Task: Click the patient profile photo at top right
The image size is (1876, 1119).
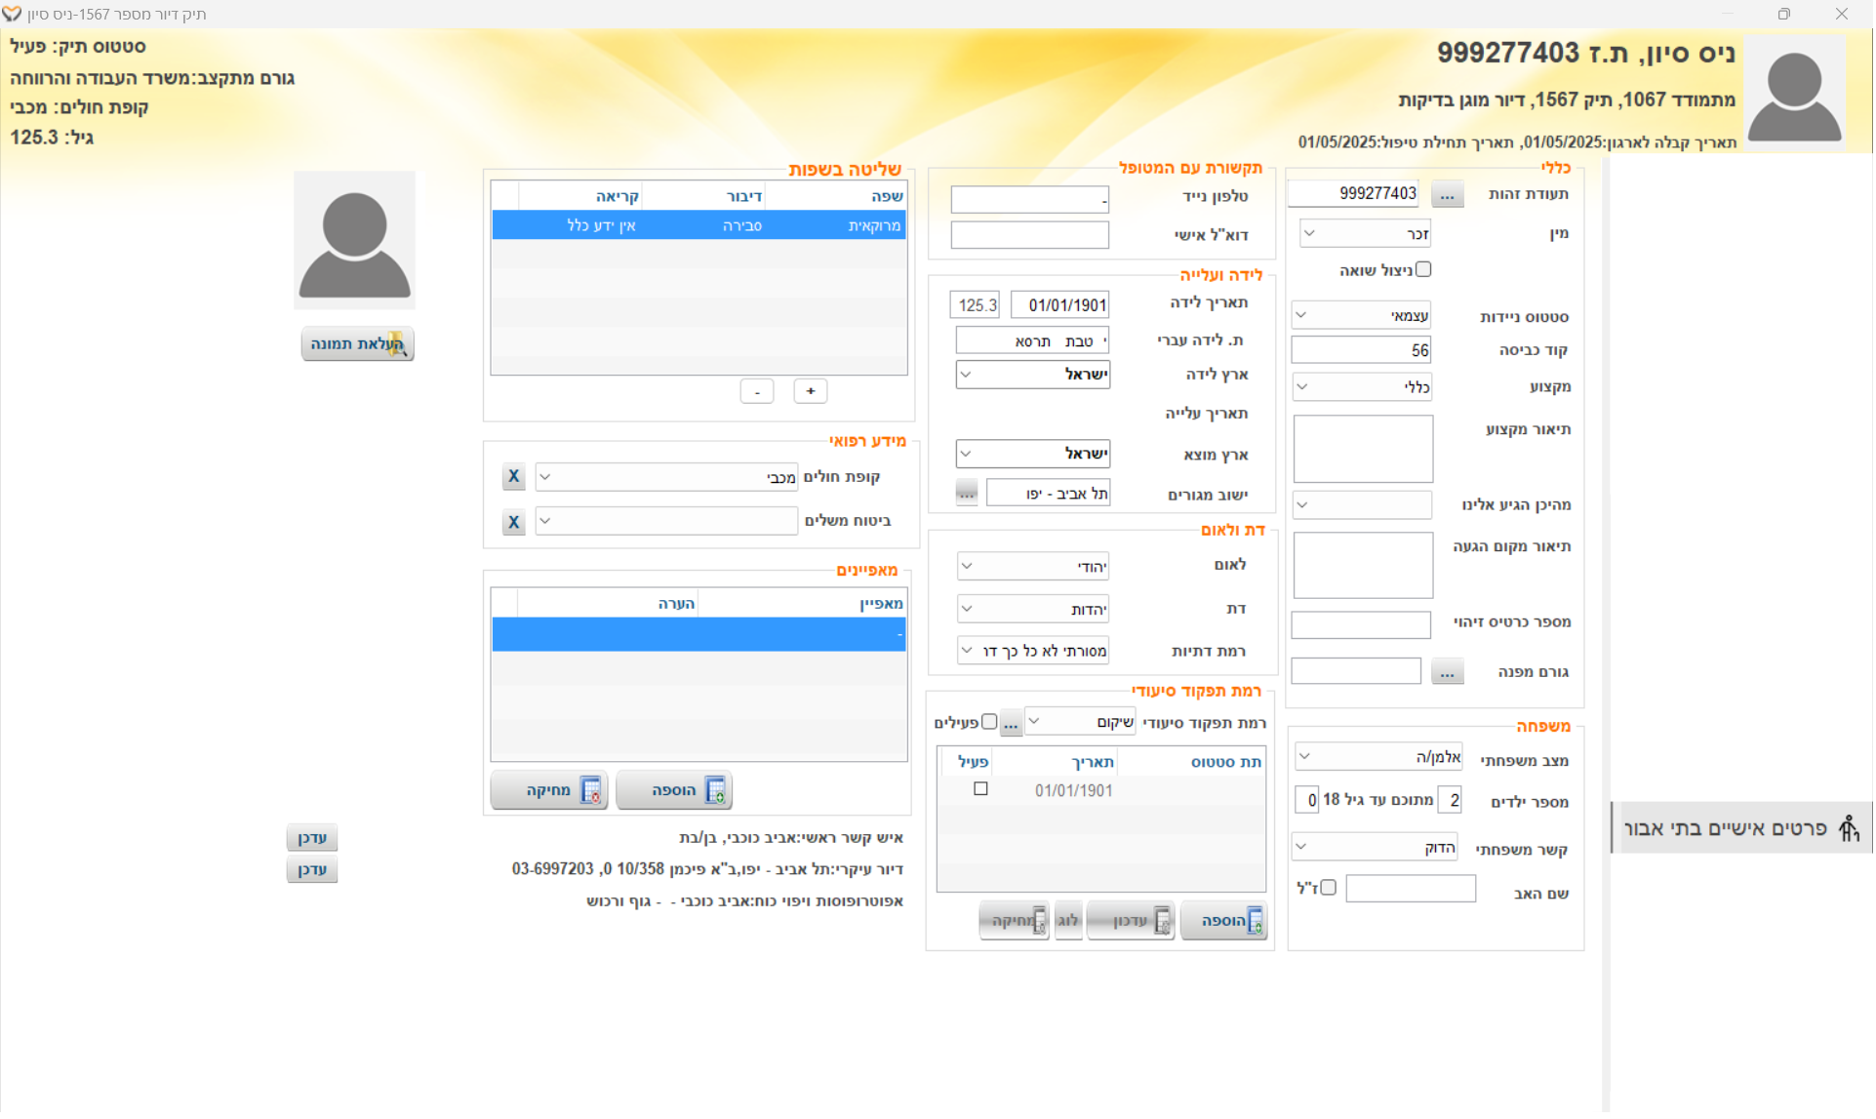Action: [1794, 95]
